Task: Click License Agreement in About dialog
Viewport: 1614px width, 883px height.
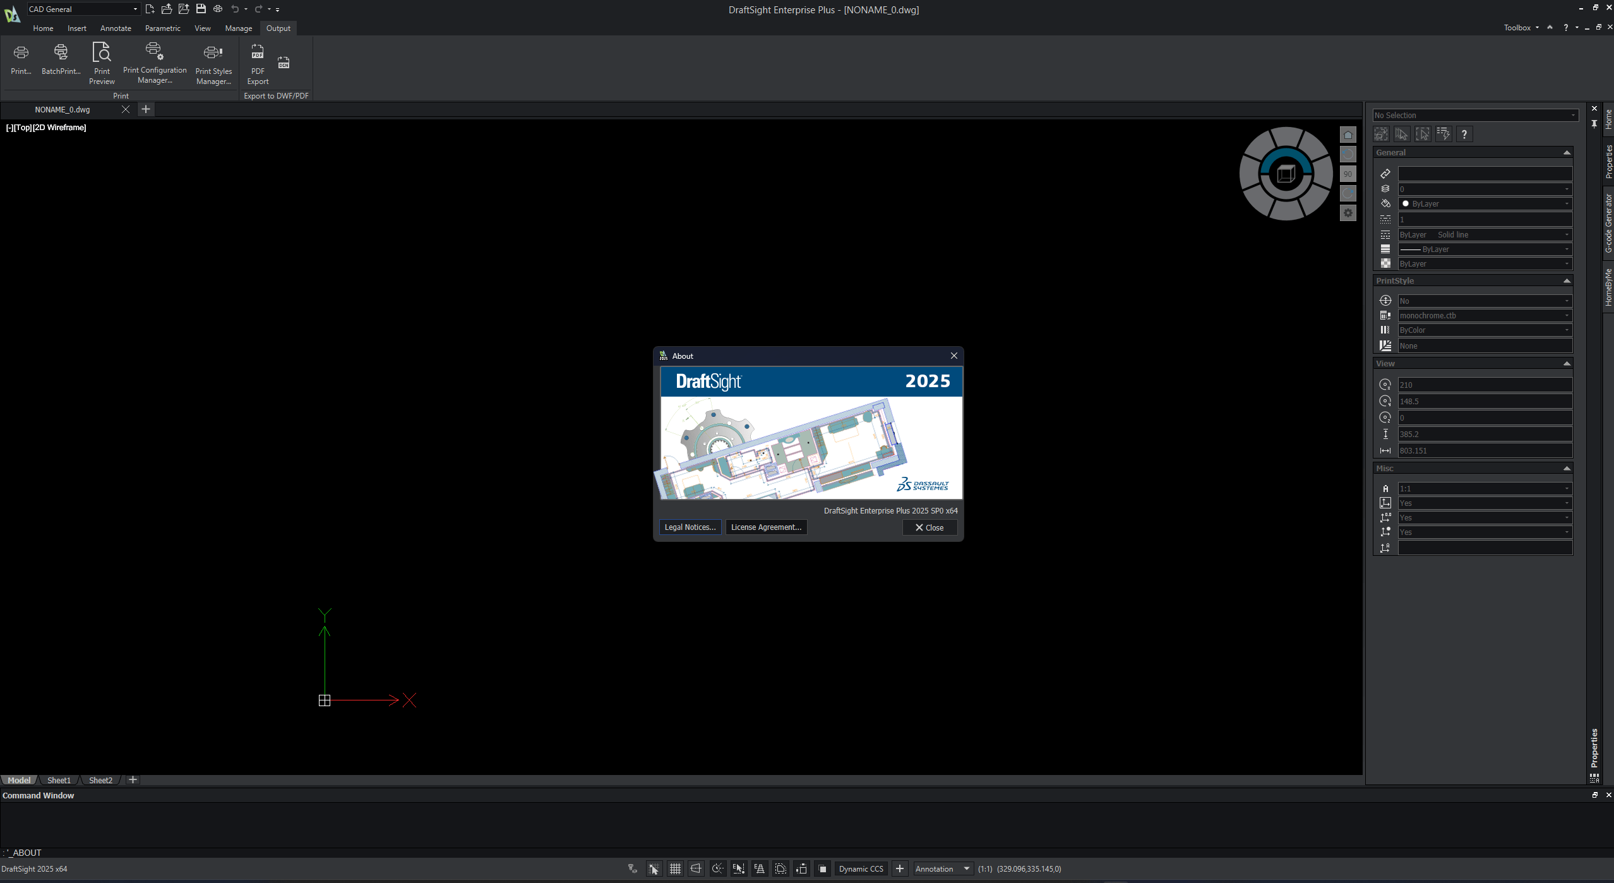Action: tap(766, 527)
